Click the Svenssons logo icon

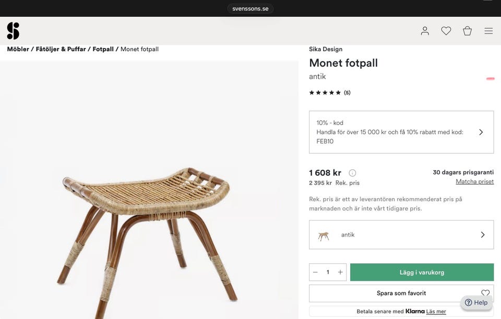(13, 31)
